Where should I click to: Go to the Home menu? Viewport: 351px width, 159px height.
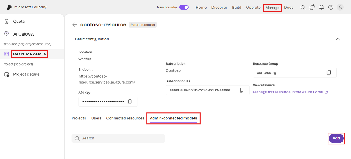201,8
